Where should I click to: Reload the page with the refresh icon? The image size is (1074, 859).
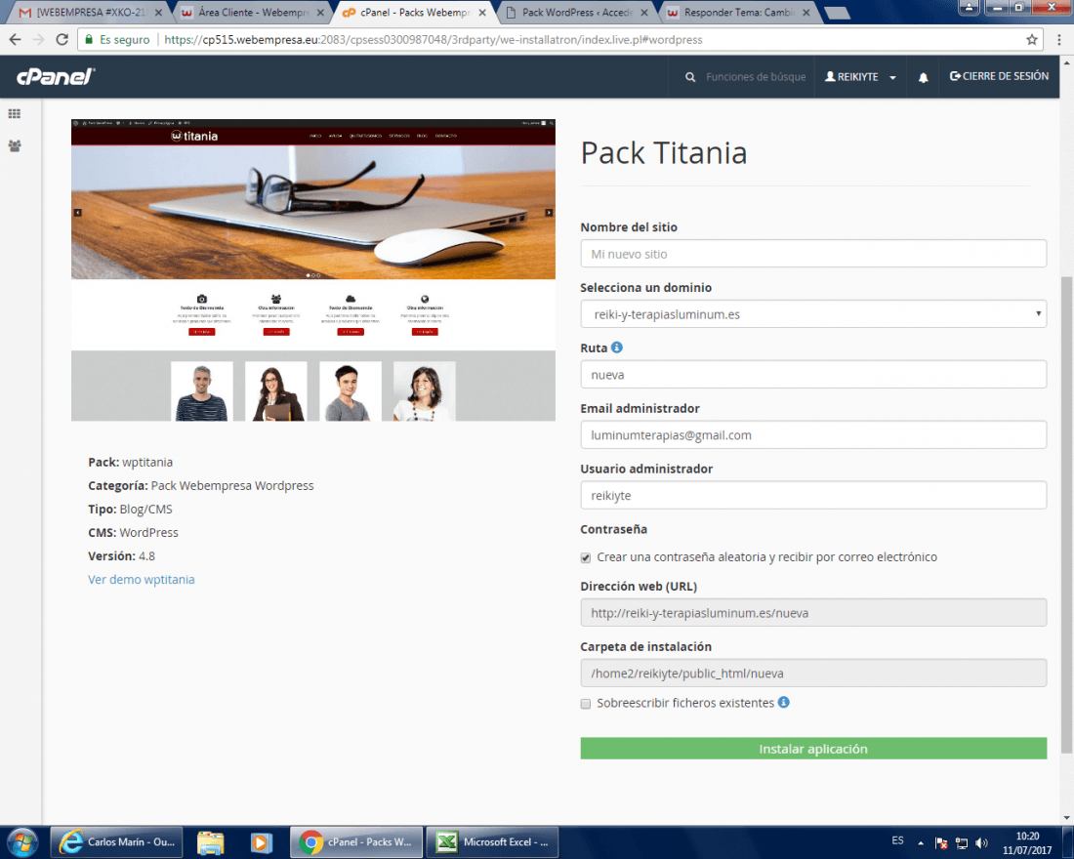coord(62,40)
